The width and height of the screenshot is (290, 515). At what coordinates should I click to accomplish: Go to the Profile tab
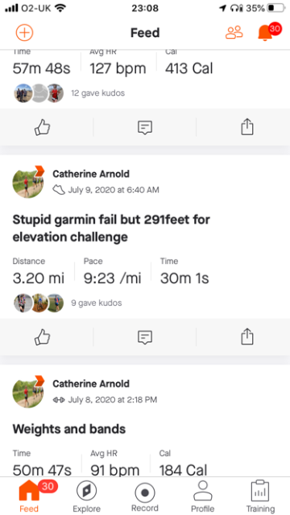(x=203, y=496)
